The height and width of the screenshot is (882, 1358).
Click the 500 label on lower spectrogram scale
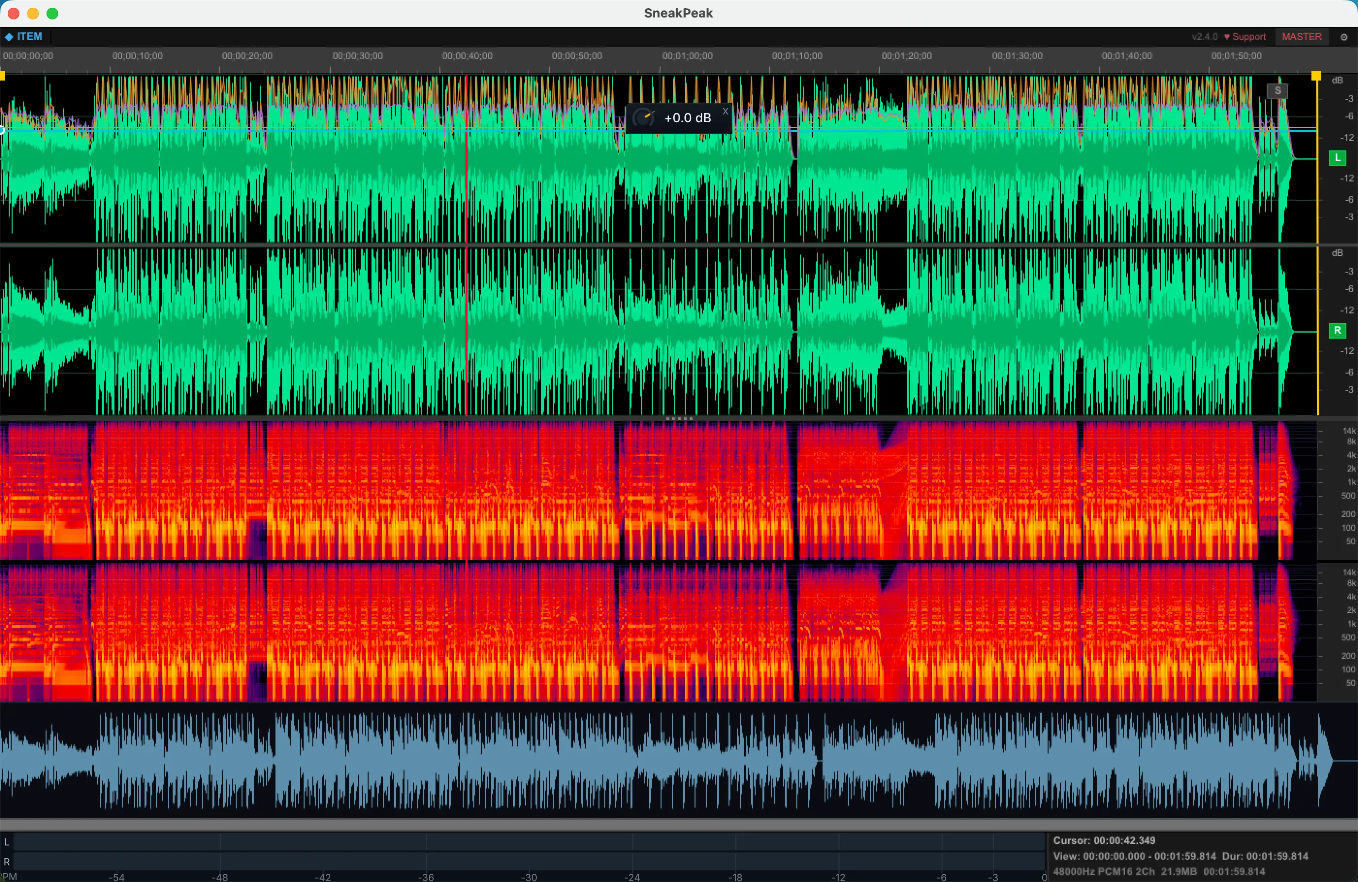1348,637
